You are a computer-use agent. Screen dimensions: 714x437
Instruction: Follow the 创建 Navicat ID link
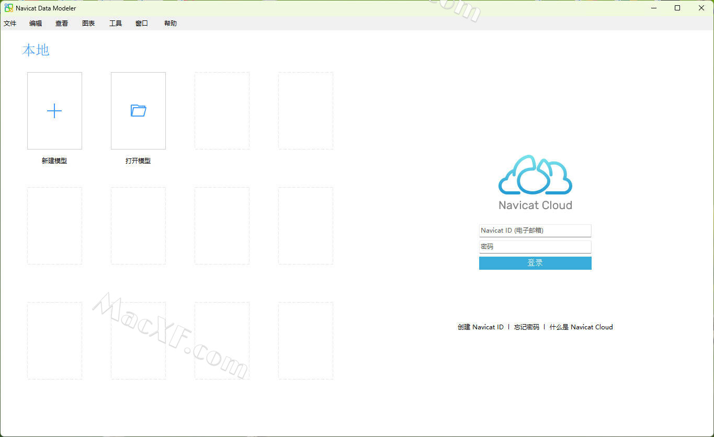pos(480,327)
